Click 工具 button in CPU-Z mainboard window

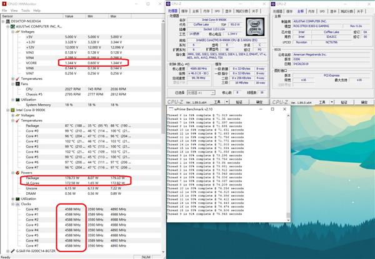tap(322, 102)
